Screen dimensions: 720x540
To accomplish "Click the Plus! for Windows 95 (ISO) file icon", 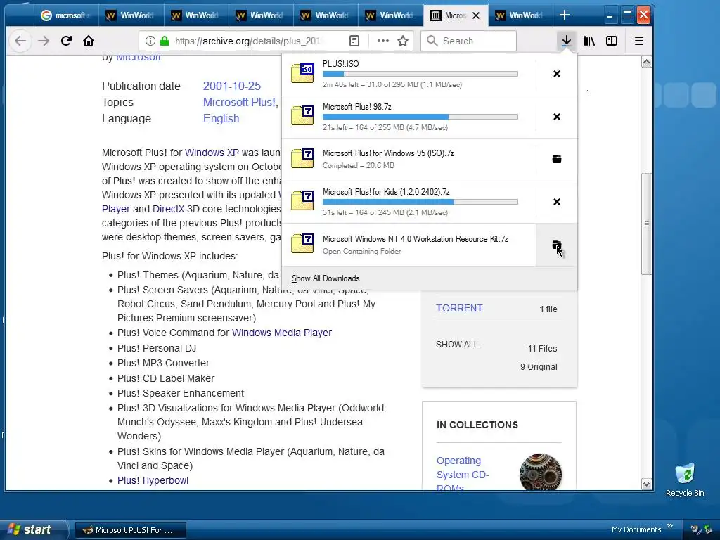I will (302, 158).
